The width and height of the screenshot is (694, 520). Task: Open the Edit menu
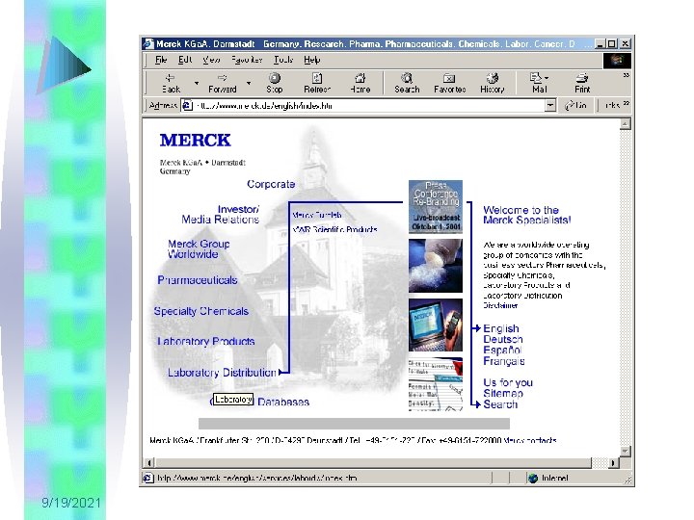coord(185,60)
